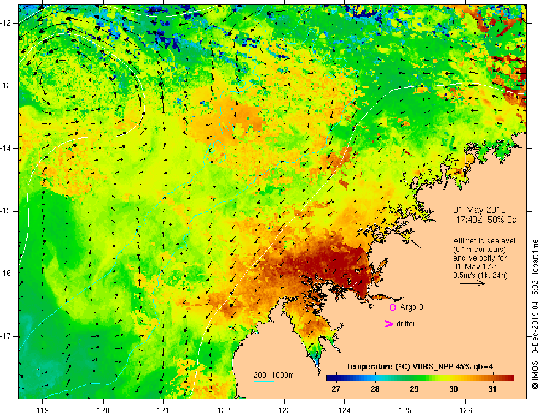Image resolution: width=539 pixels, height=417 pixels.
Task: Click longitude axis label 121
Action: 164,410
